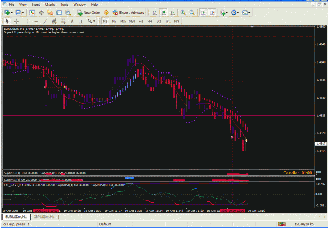Click the Candle: 01:00 timer text

pyautogui.click(x=297, y=173)
